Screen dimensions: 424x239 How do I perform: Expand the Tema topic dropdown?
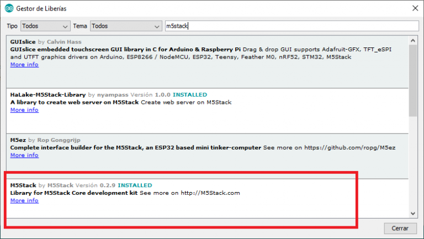125,26
